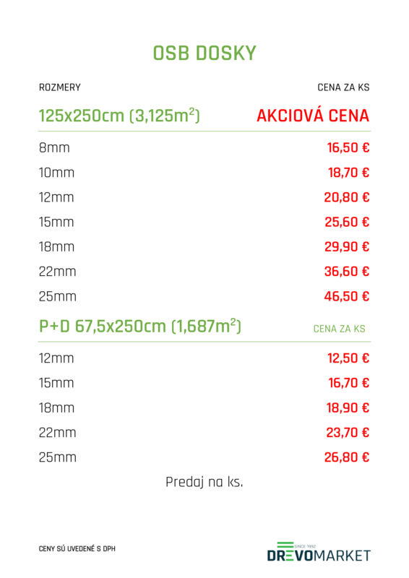Click the P+D 67,5x250cm heading
The height and width of the screenshot is (578, 409).
point(139,327)
